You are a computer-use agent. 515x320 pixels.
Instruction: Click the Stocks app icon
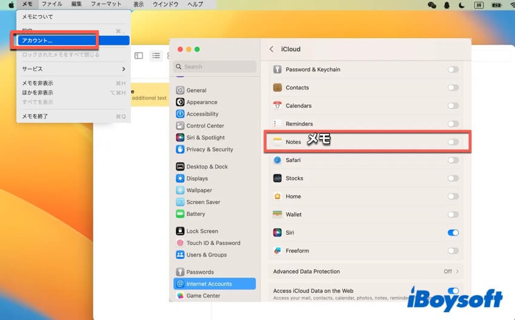277,178
